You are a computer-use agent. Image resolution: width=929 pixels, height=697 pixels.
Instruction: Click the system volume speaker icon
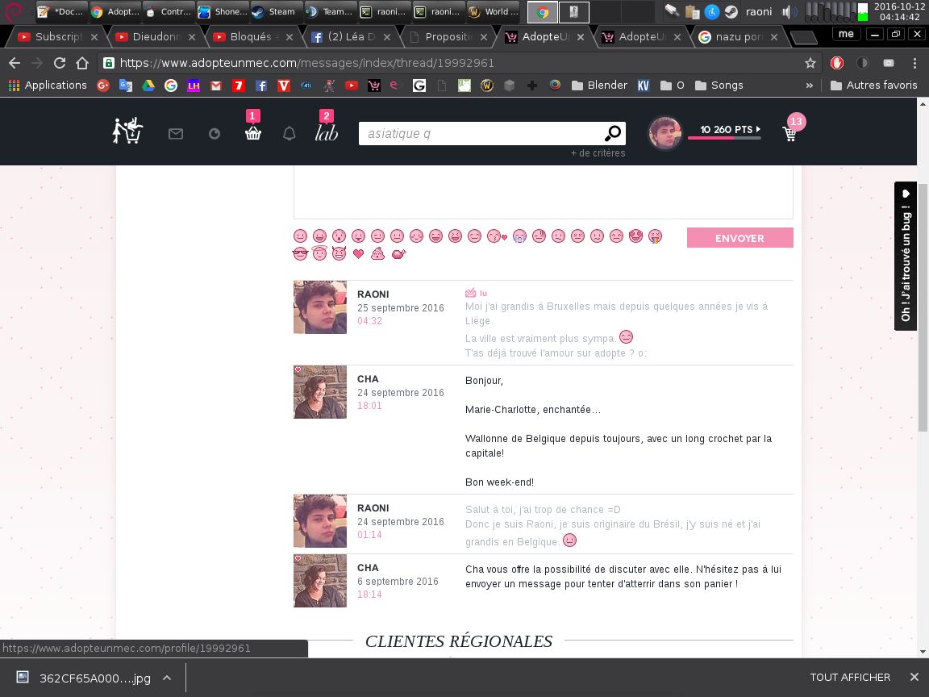788,12
